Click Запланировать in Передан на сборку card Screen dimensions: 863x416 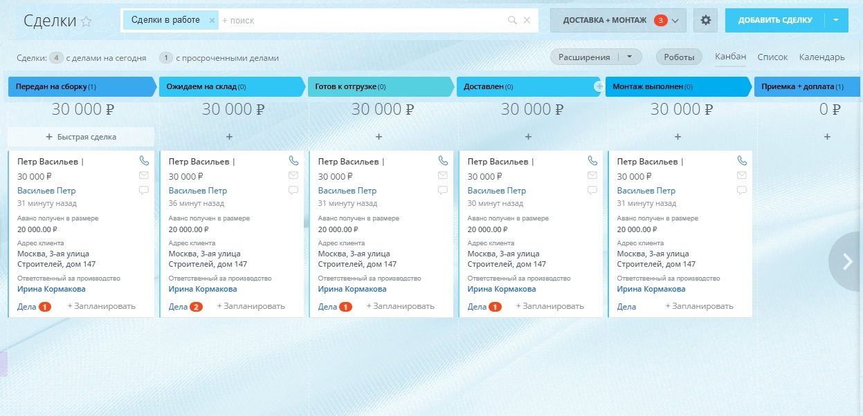point(102,306)
